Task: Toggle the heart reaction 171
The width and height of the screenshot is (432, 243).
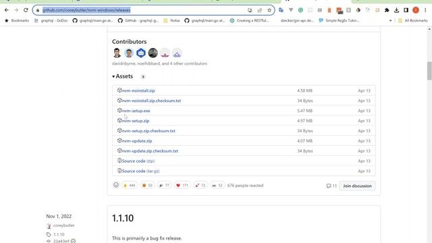Action: (182, 186)
